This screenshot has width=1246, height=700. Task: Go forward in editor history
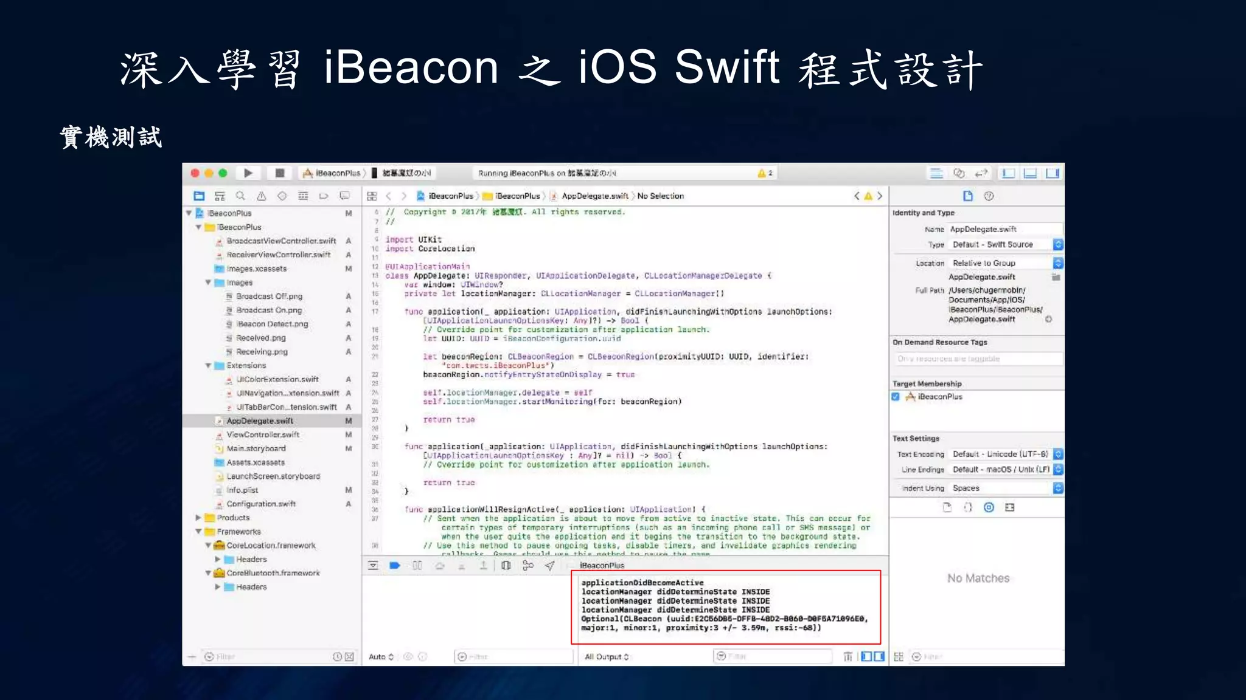click(x=403, y=196)
